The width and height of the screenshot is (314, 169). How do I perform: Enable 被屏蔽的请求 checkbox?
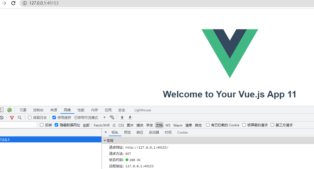[x=244, y=125]
